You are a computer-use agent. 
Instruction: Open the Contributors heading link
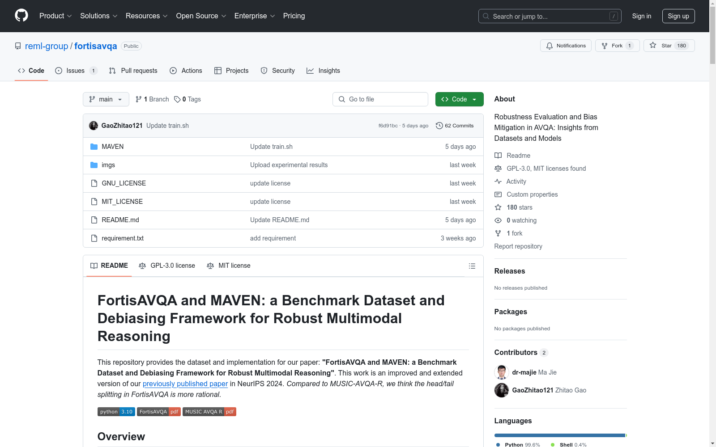point(521,352)
